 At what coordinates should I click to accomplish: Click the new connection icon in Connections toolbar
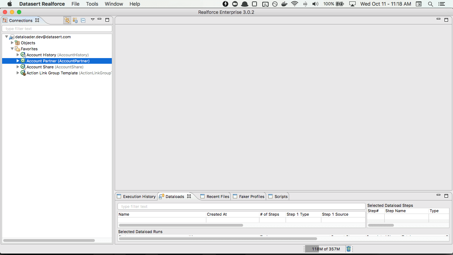[x=75, y=20]
